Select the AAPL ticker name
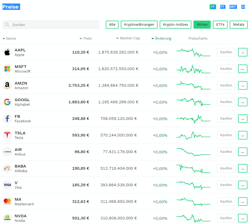This screenshot has width=252, height=224. pyautogui.click(x=20, y=50)
